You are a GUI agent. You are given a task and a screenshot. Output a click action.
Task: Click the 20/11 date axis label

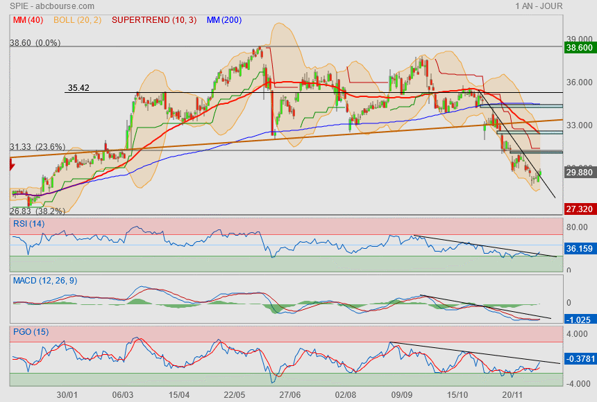click(512, 395)
